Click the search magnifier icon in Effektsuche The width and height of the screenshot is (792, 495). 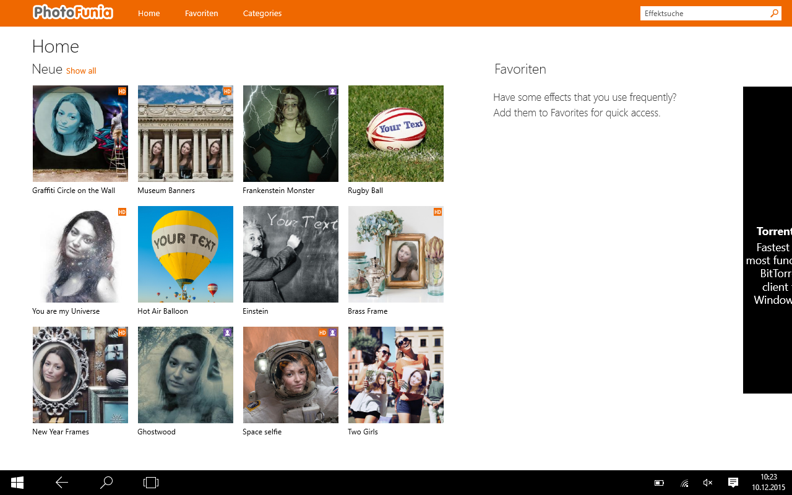click(x=774, y=13)
